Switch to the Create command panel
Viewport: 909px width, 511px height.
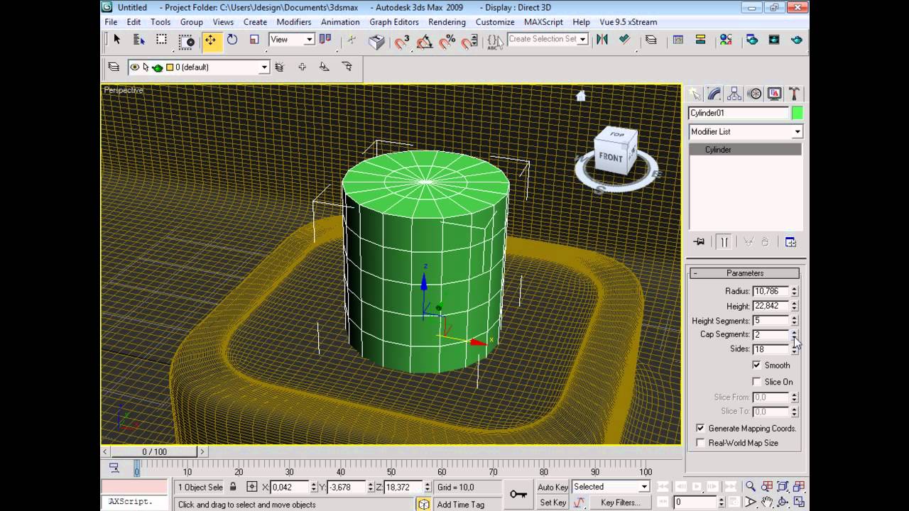(x=695, y=94)
